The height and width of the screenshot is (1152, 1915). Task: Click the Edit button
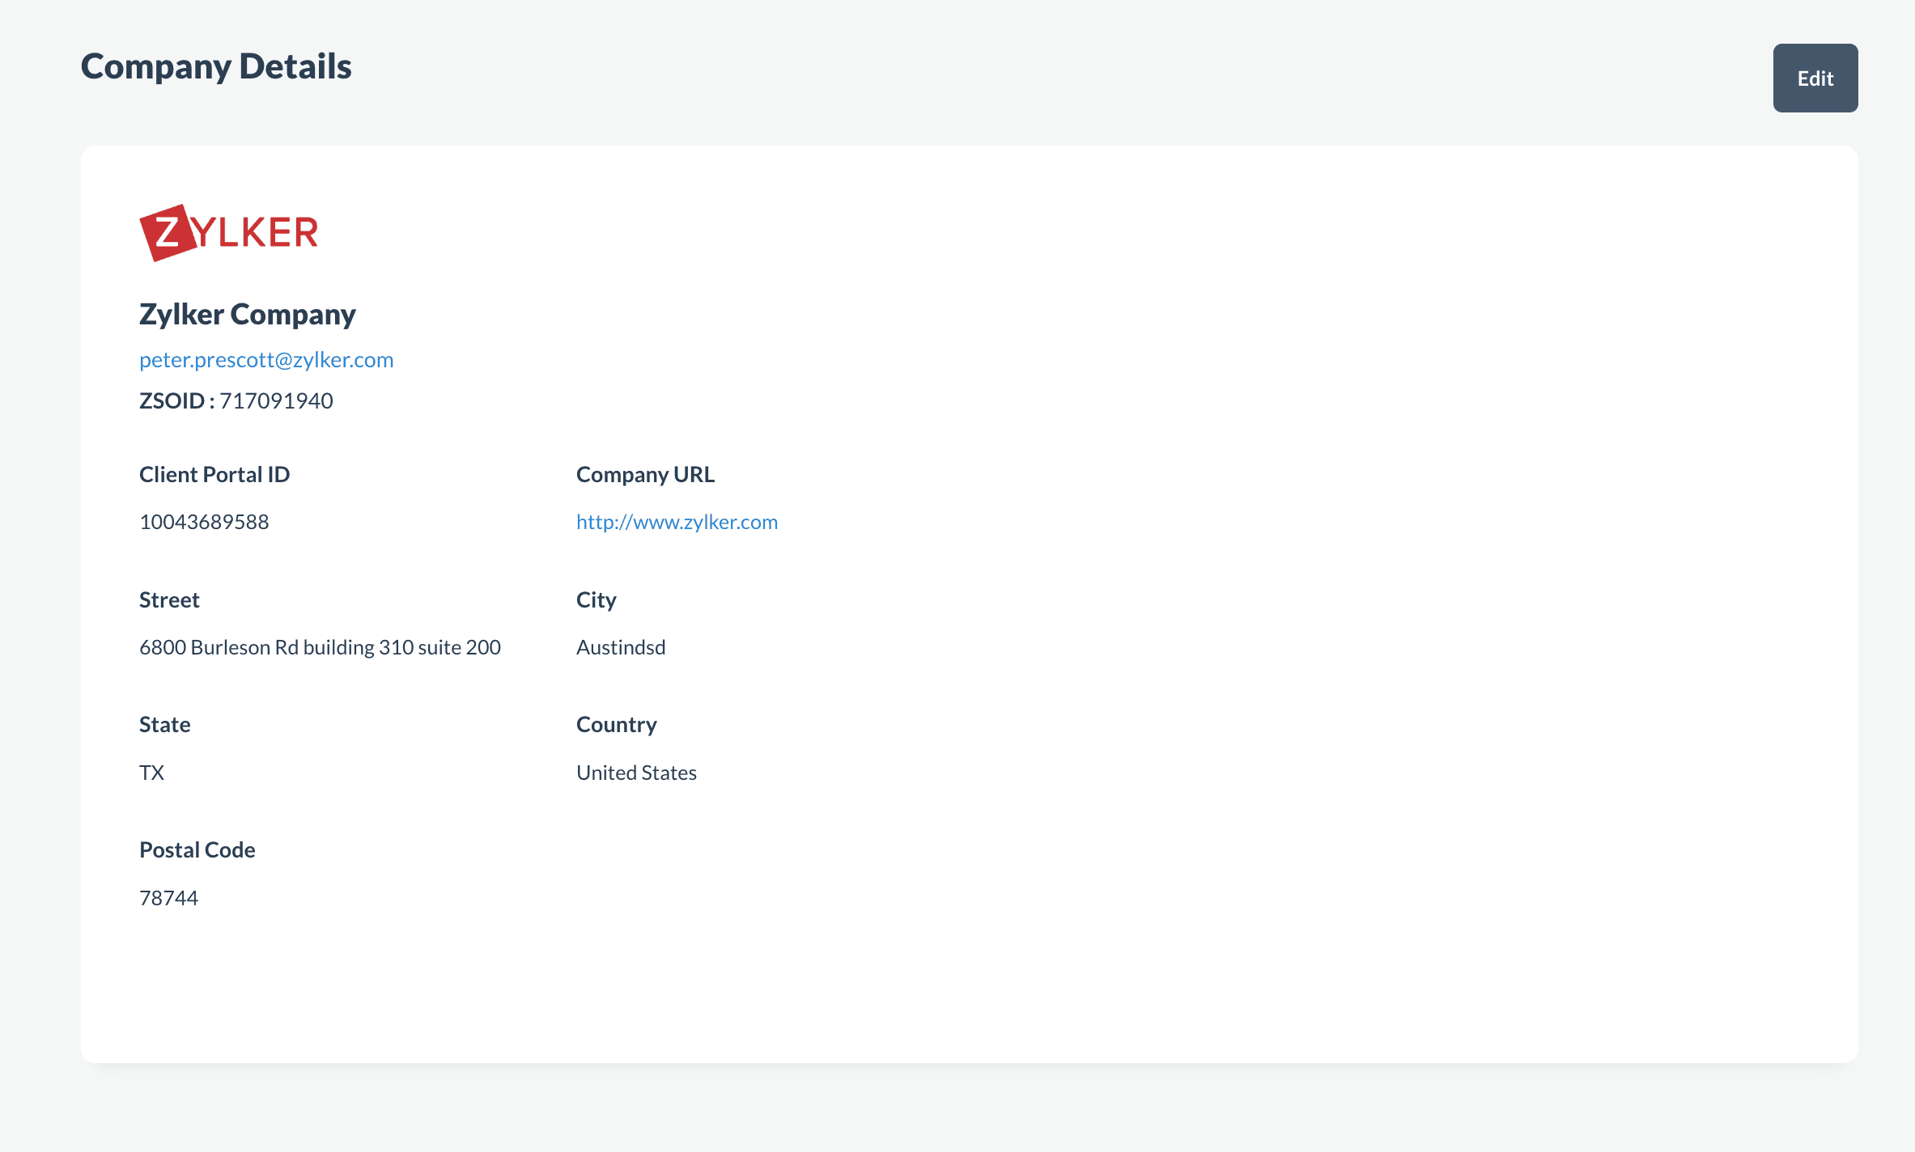point(1815,78)
